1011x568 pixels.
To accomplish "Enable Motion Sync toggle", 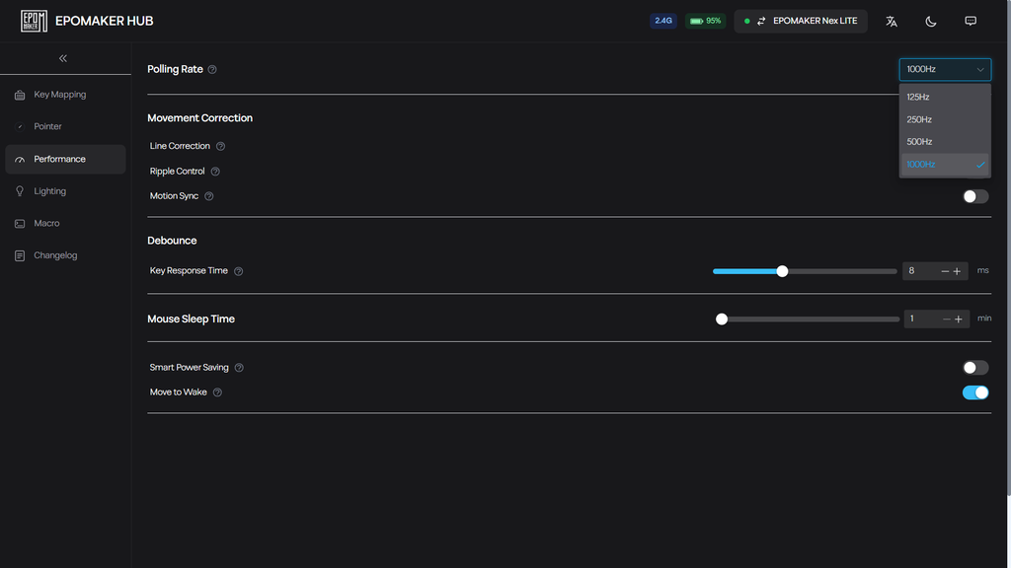I will tap(975, 196).
